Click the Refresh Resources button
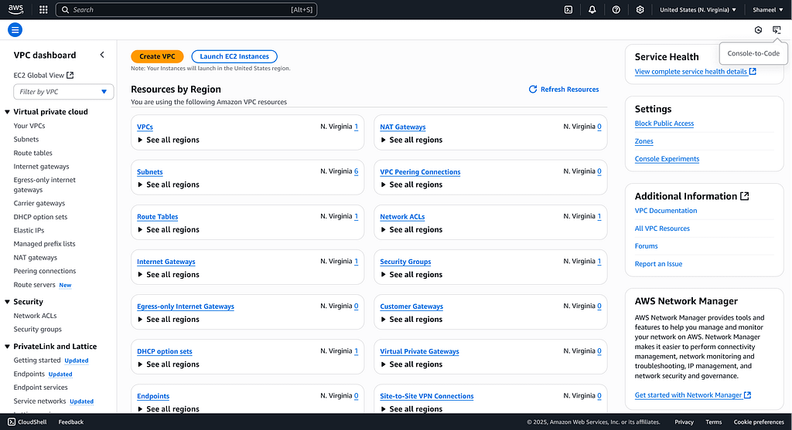The height and width of the screenshot is (430, 792). [564, 90]
